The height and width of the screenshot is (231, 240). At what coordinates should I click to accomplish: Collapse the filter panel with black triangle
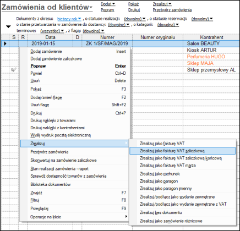click(8, 27)
